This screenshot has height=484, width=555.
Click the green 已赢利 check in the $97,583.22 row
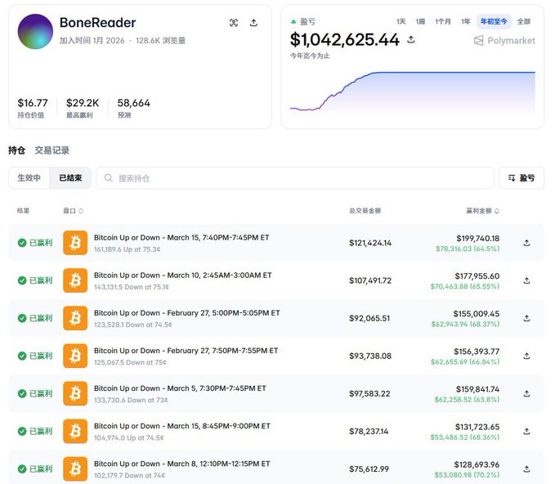pyautogui.click(x=22, y=393)
